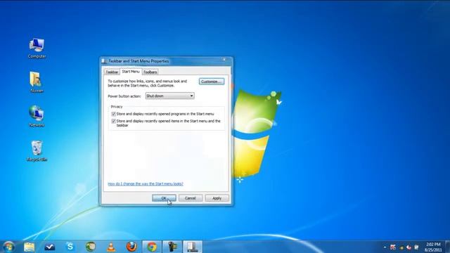Screen dimensions: 450x253
Task: Close the Taskbar and Start Menu Properties dialog
Action: pyautogui.click(x=224, y=60)
